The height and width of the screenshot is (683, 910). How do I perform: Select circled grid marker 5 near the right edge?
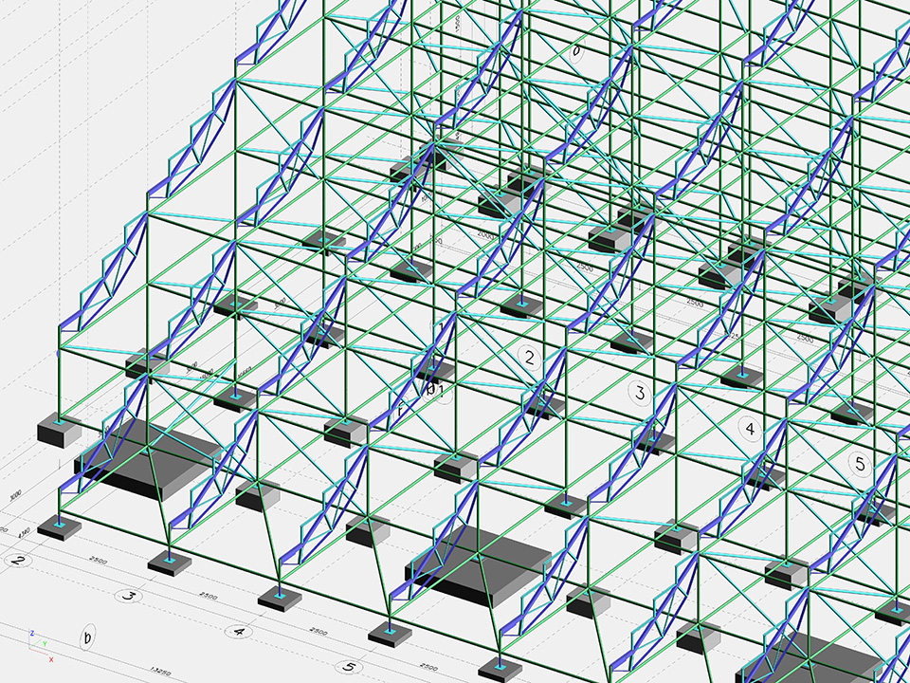click(860, 464)
